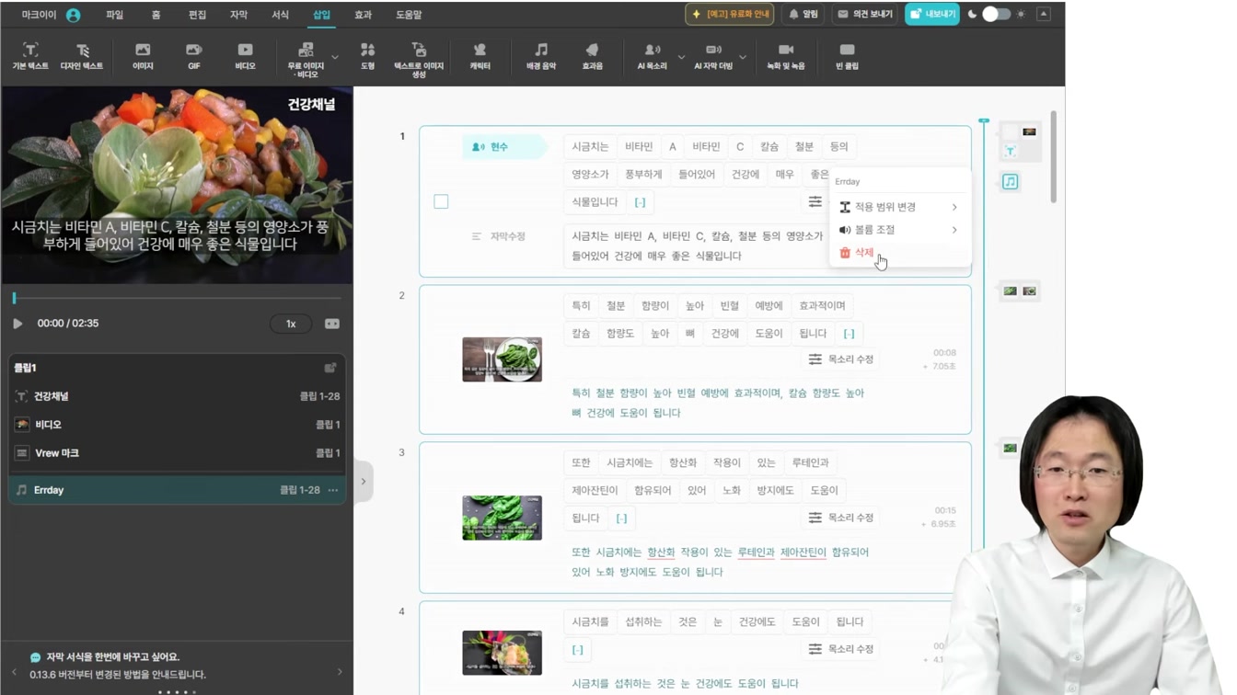Add 배경 음악 background music
Image resolution: width=1237 pixels, height=695 pixels.
pos(541,55)
